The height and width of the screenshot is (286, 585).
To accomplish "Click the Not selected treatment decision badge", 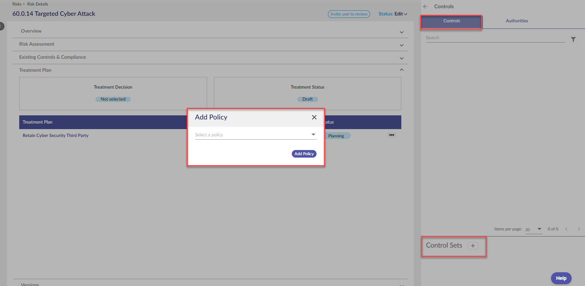I will pos(113,99).
